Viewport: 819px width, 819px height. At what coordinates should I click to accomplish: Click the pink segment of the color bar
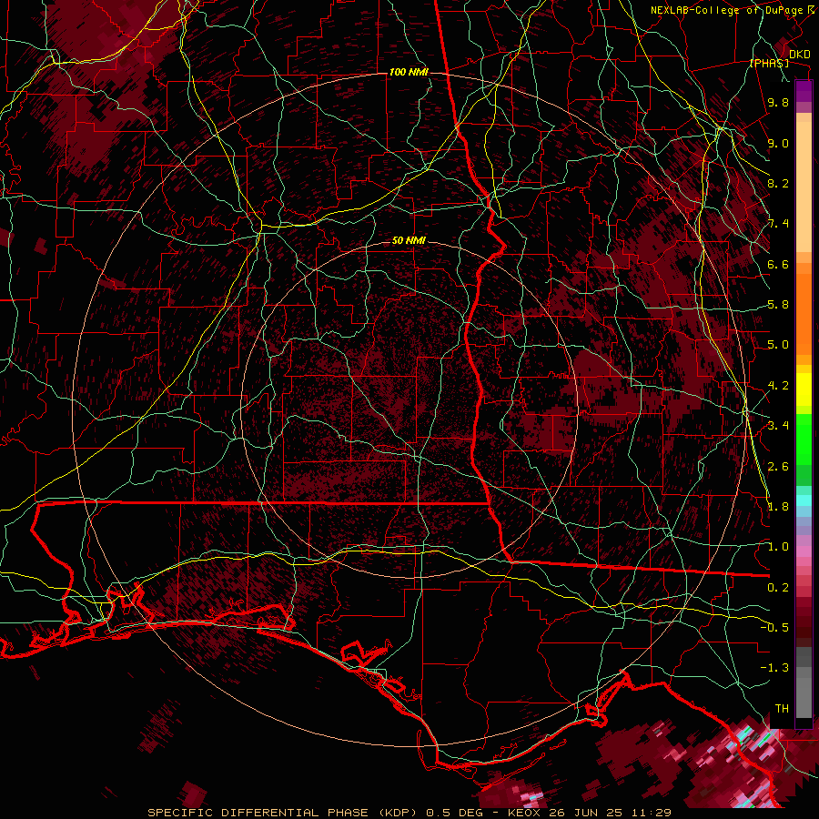(x=804, y=551)
